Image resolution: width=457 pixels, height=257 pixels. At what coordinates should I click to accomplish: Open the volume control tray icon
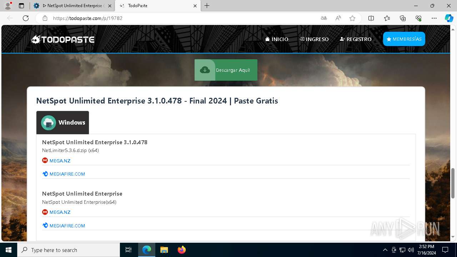(411, 250)
